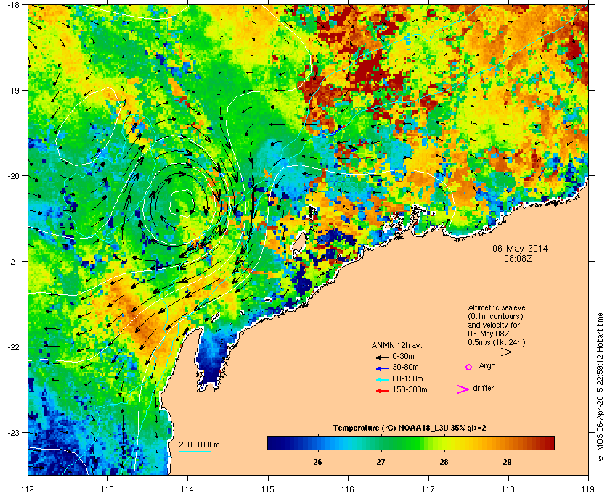Click the black 0-30m legend arrow
610x493 pixels.
tap(382, 357)
